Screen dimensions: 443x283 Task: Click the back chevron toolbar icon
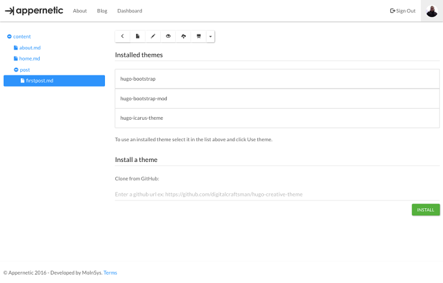(x=122, y=36)
